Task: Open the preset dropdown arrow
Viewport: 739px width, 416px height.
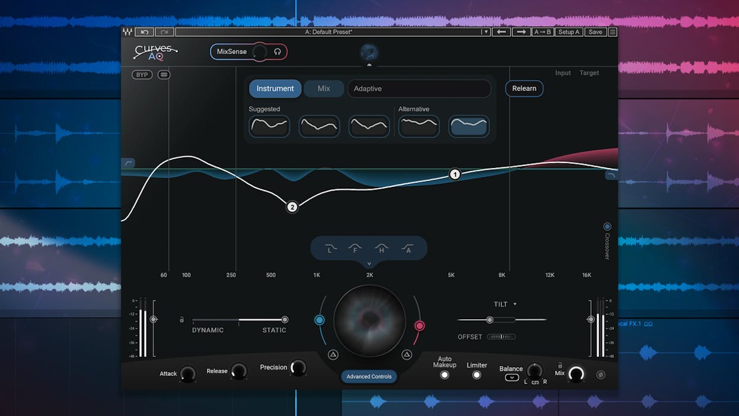Action: [x=485, y=31]
